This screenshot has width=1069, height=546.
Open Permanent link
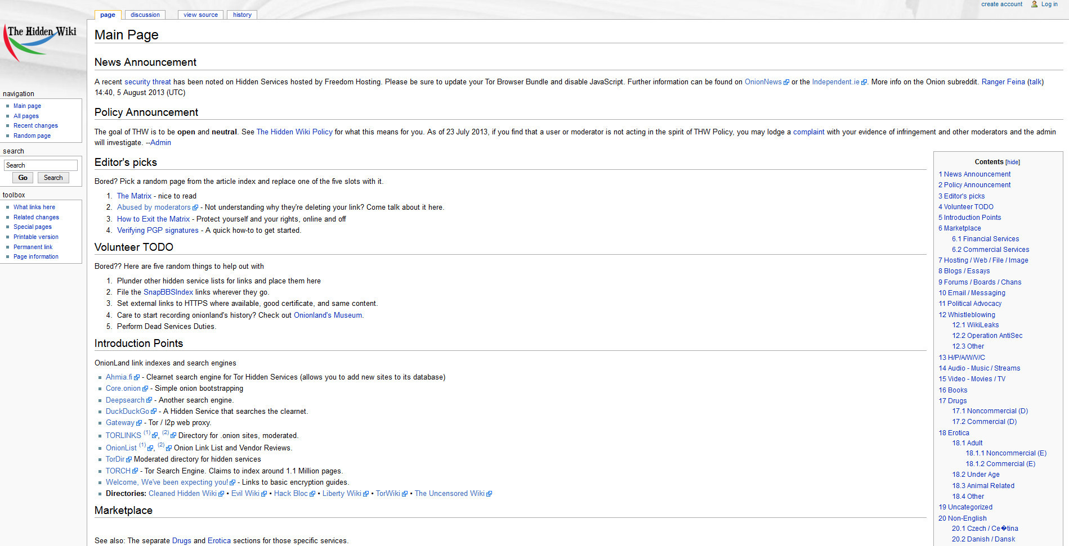[x=33, y=247]
